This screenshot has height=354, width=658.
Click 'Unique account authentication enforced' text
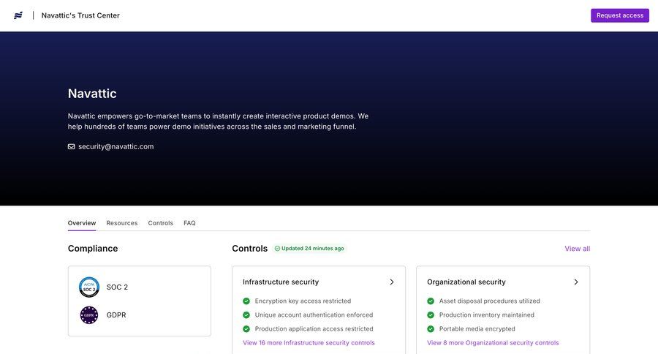pos(314,315)
